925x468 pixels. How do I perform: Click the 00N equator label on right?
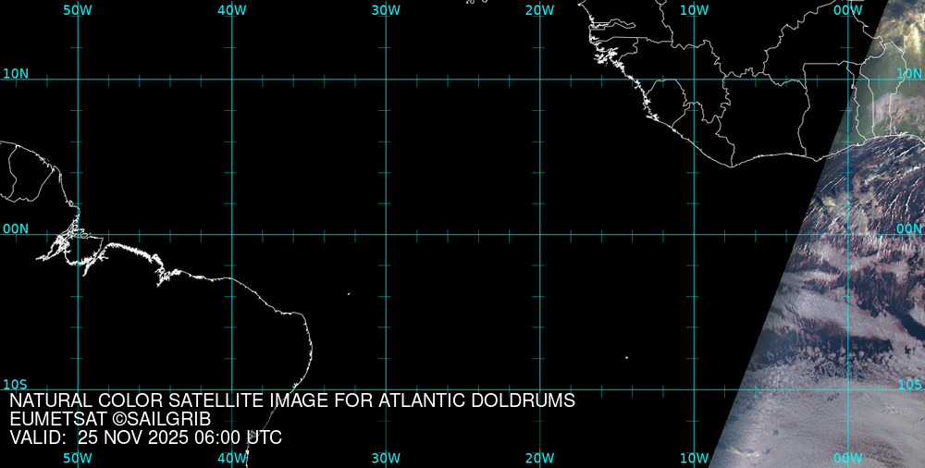point(910,228)
